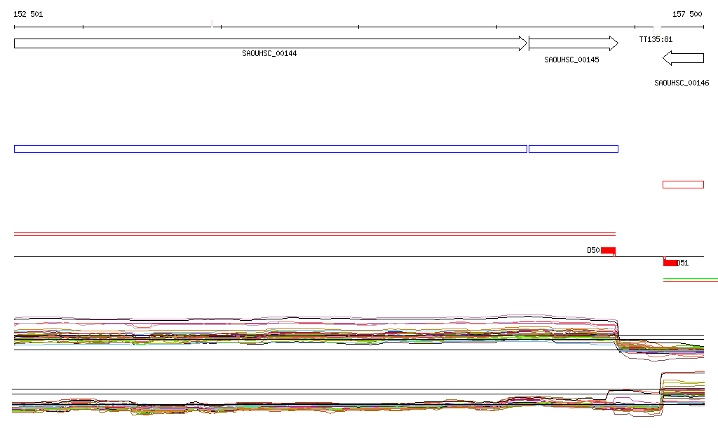
Task: Select the red double line transcript track
Action: 314,234
